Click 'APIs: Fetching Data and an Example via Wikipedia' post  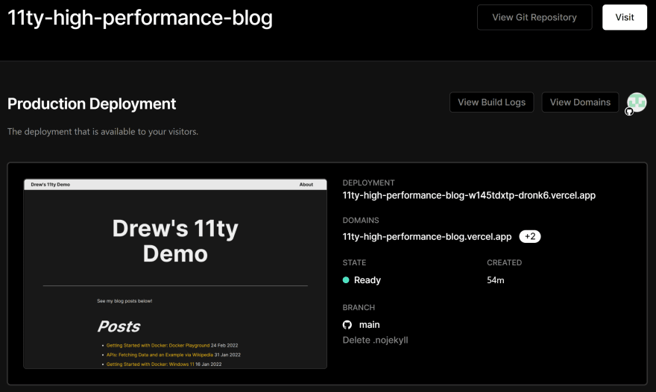160,355
